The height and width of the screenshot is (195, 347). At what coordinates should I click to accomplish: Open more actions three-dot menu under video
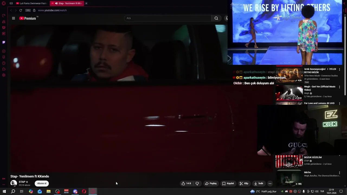click(x=270, y=183)
